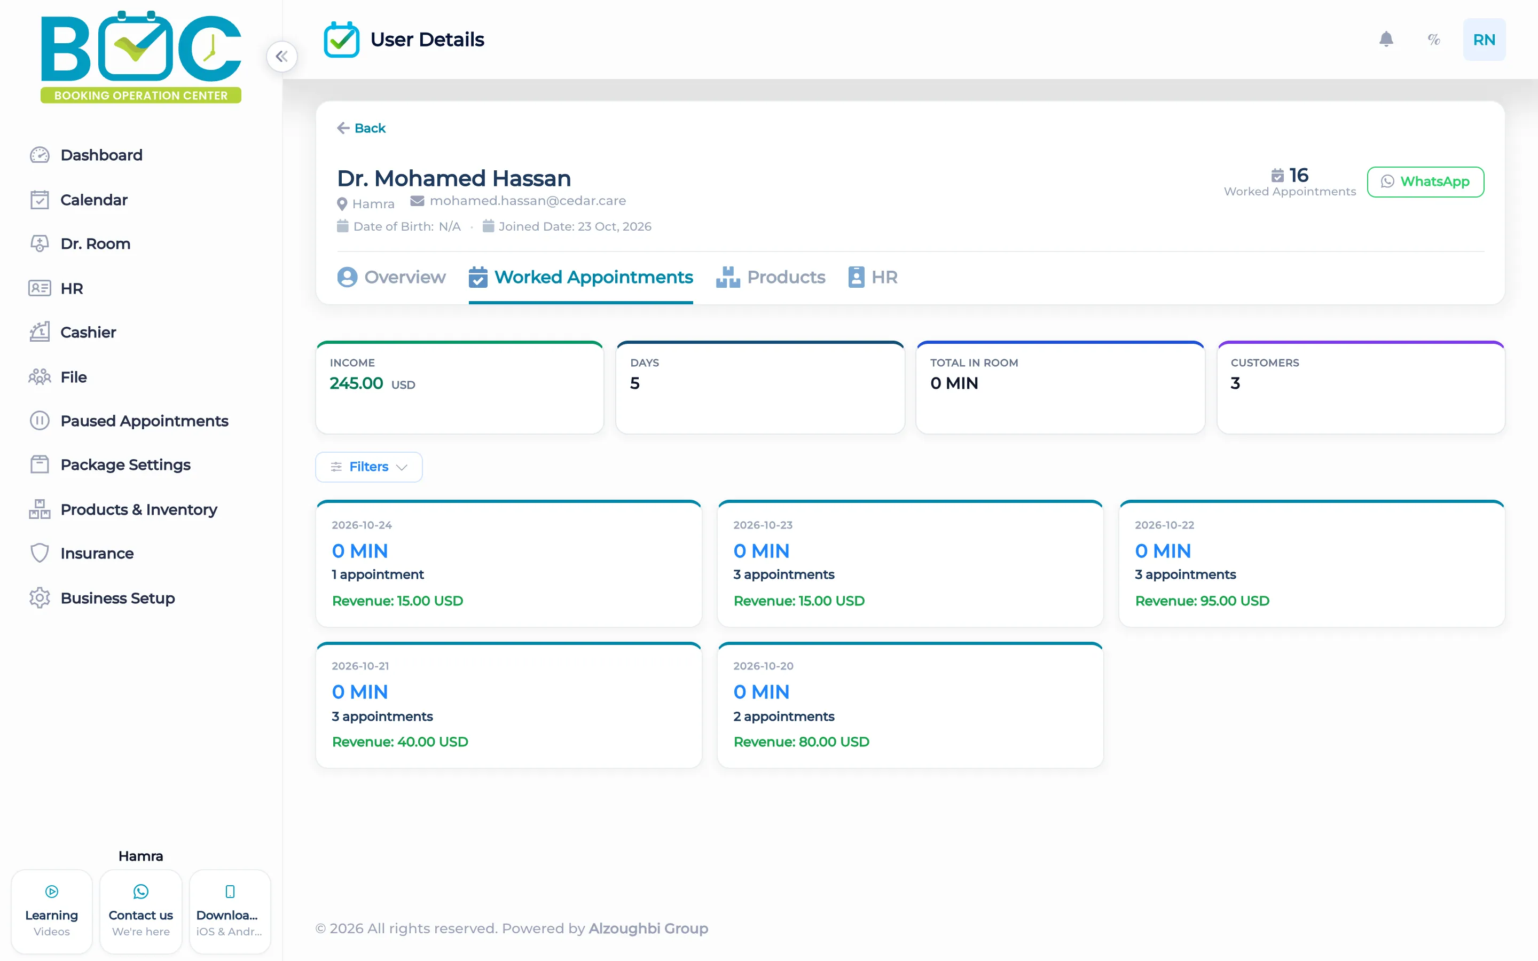Screen dimensions: 1538x961
Task: Click the Dashboard gauge icon
Action: click(x=40, y=155)
